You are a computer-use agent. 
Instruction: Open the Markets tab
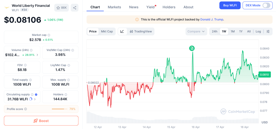pos(114,7)
